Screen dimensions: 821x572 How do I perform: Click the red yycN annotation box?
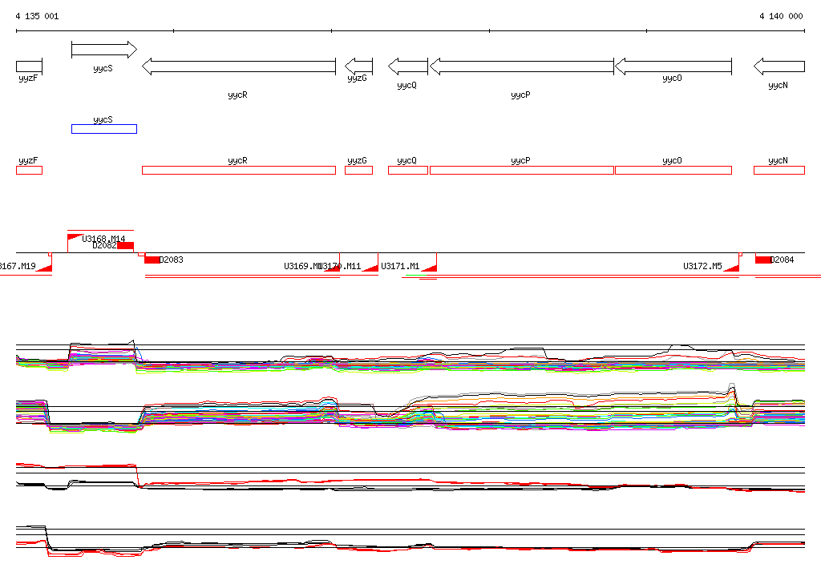click(x=779, y=170)
